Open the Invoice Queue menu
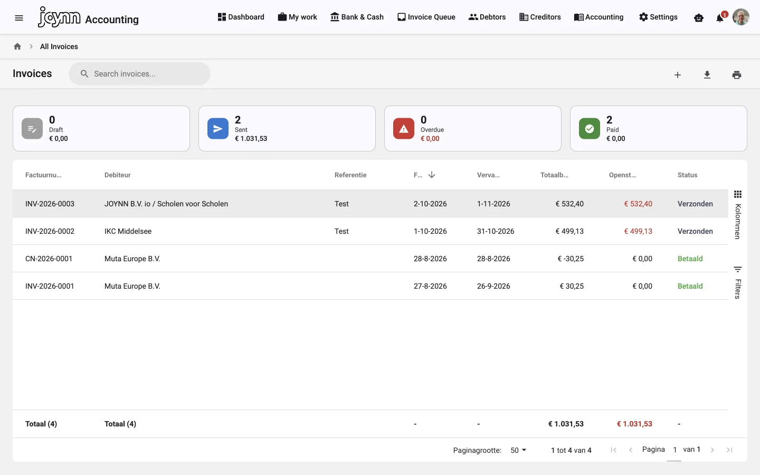 (426, 17)
